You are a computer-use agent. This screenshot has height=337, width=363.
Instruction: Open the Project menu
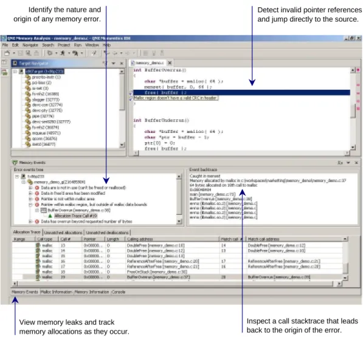coord(64,45)
